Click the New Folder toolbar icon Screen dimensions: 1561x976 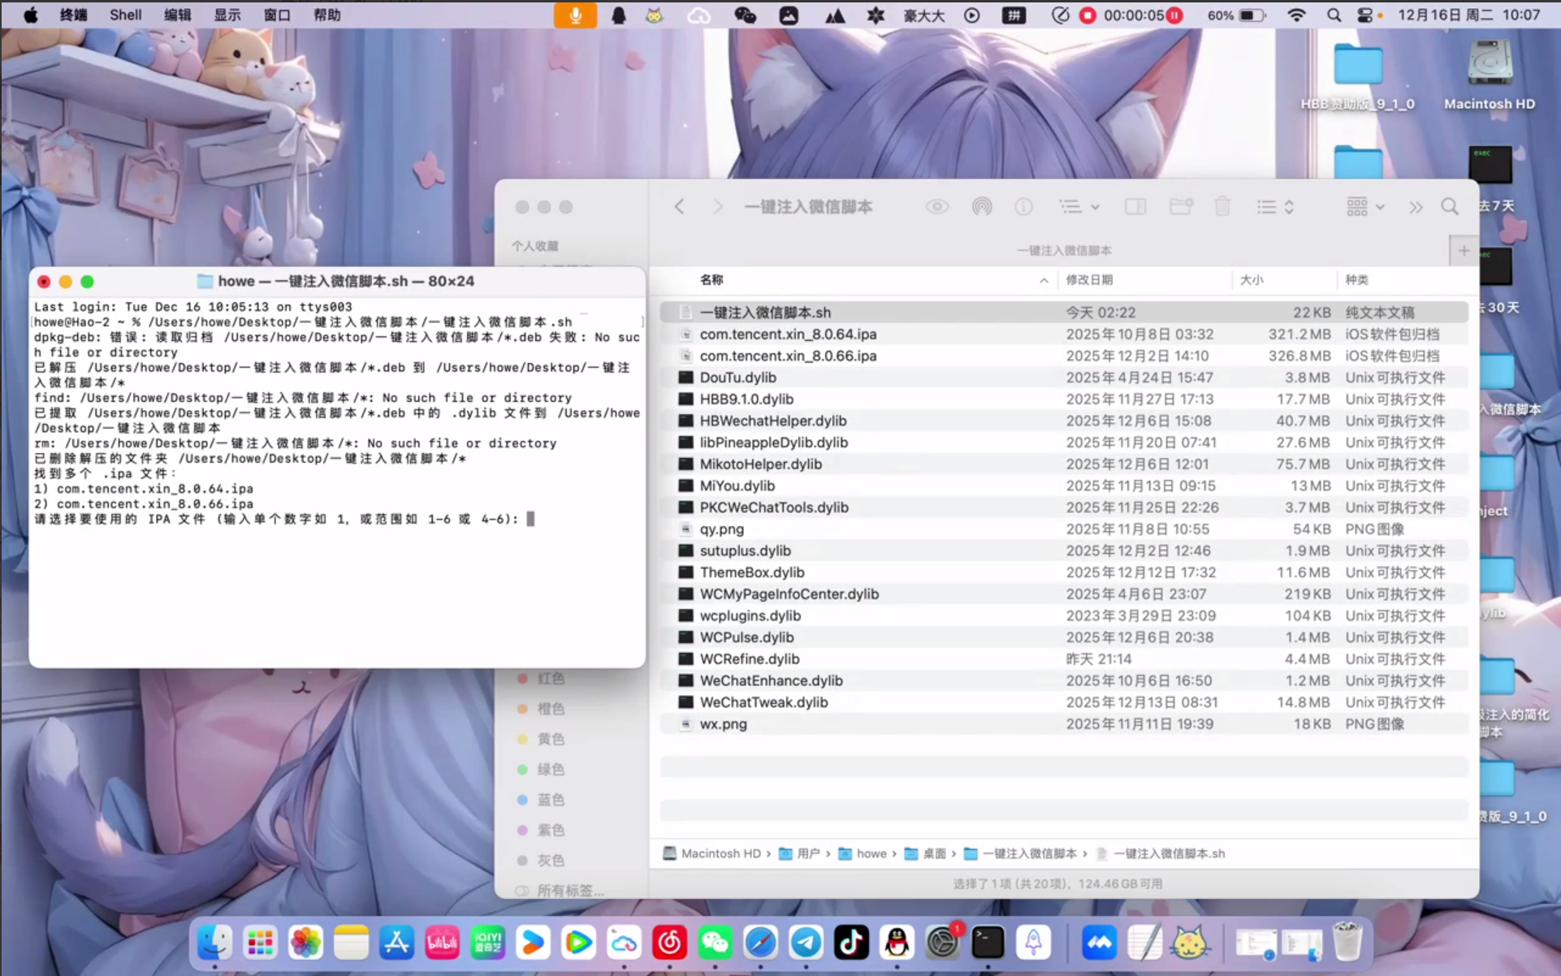(1180, 207)
